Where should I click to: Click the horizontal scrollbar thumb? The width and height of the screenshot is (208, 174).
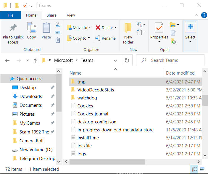(107, 162)
